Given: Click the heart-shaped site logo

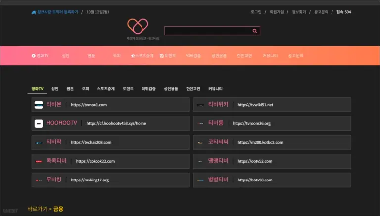Looking at the screenshot, I should (138, 26).
